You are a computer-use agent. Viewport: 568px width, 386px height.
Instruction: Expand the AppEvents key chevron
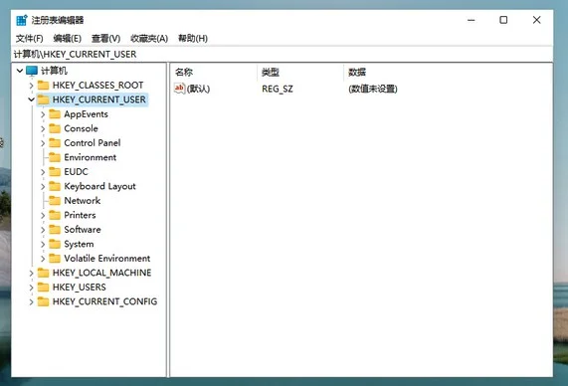click(43, 114)
